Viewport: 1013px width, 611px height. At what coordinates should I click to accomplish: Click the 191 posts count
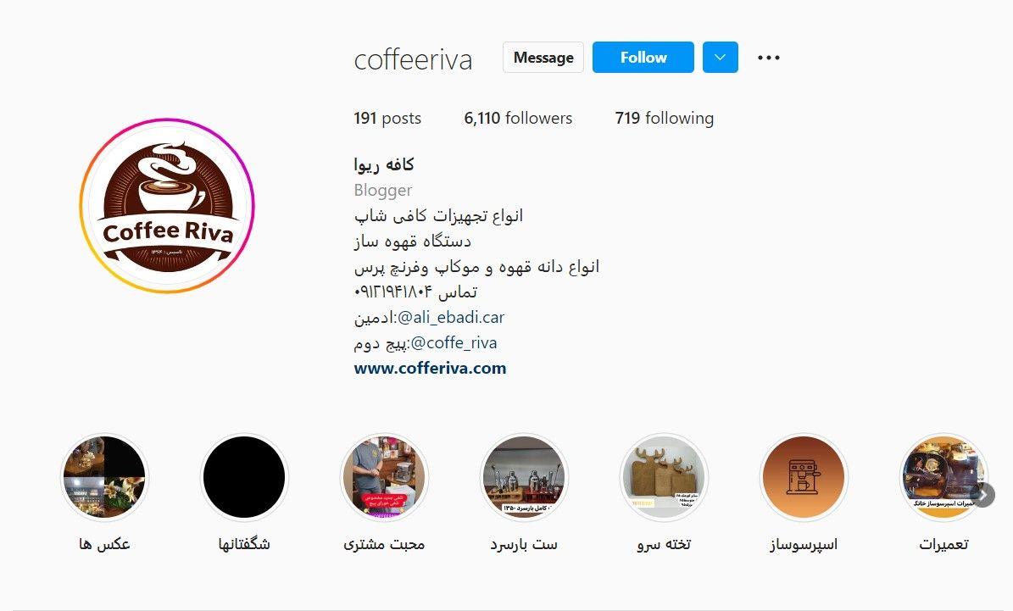tap(387, 118)
